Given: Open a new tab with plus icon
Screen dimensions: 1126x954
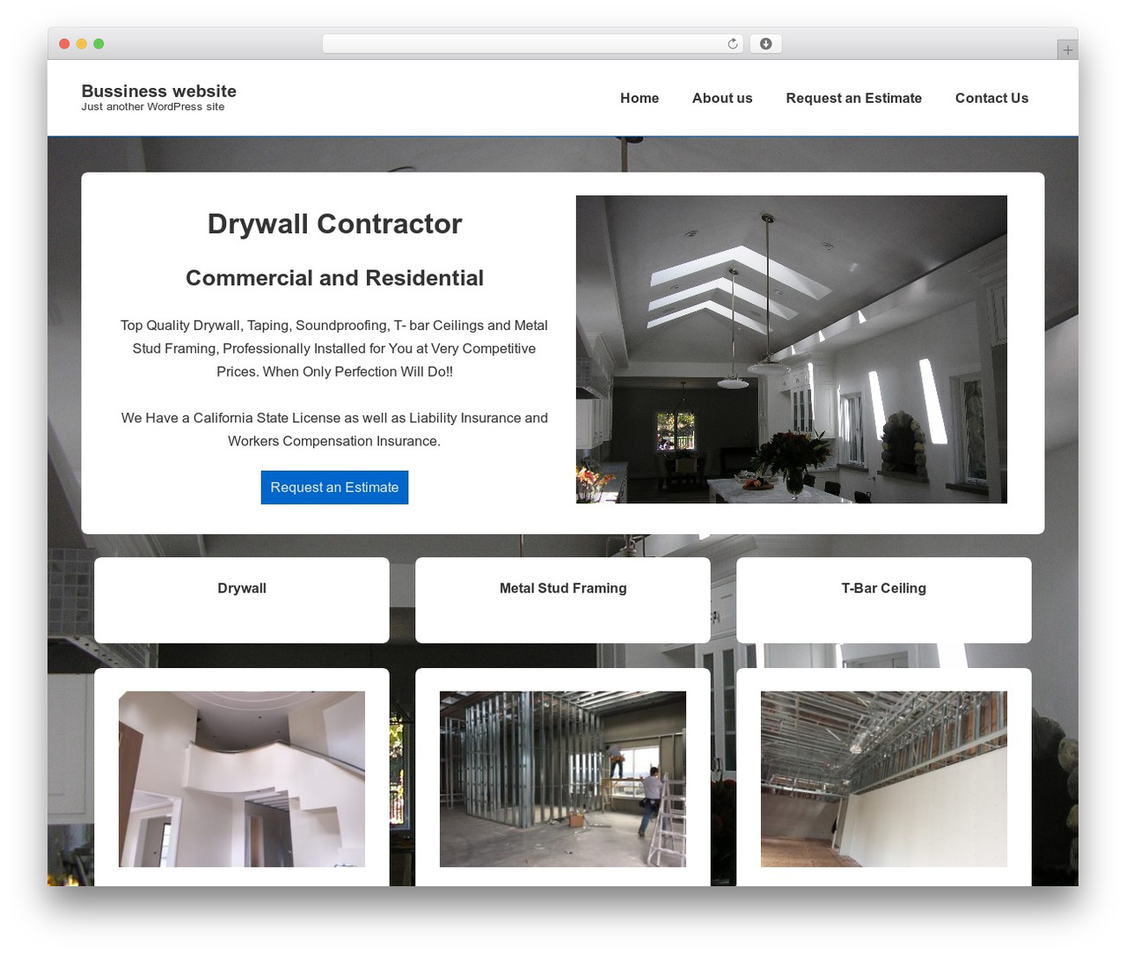Looking at the screenshot, I should click(x=1067, y=50).
